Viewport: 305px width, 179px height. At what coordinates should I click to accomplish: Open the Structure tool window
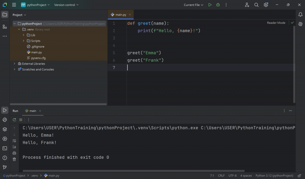[5, 27]
